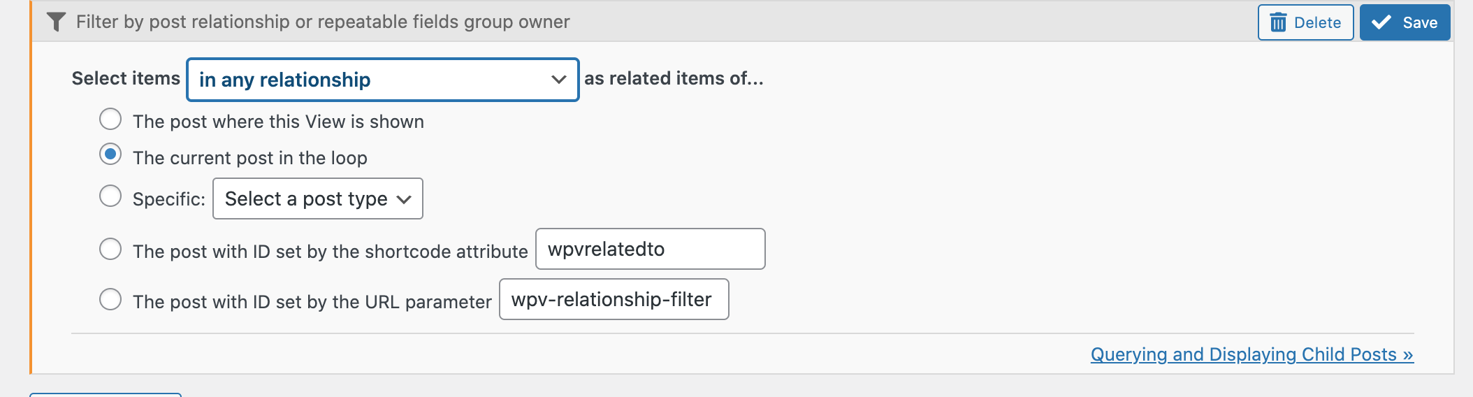Select 'The post where this View is shown'
The width and height of the screenshot is (1473, 397).
pos(110,120)
